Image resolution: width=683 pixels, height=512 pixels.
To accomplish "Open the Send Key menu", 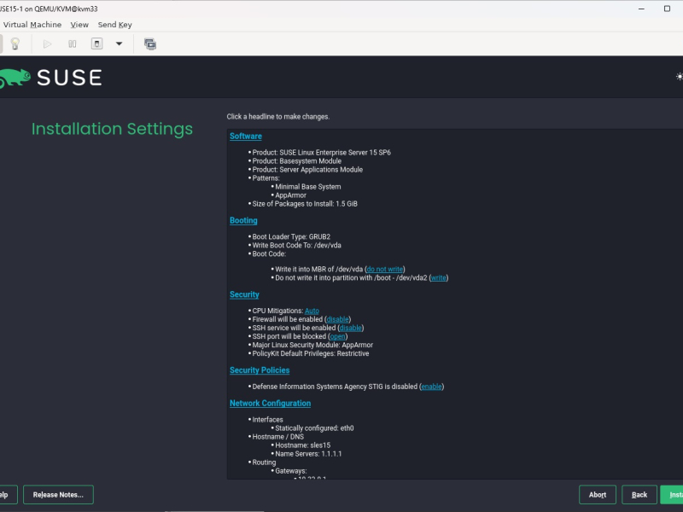I will pos(114,25).
